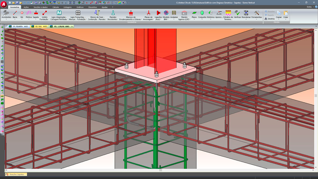The width and height of the screenshot is (318, 179).
Task: Open the Pórtico tool
Action: 29,15
